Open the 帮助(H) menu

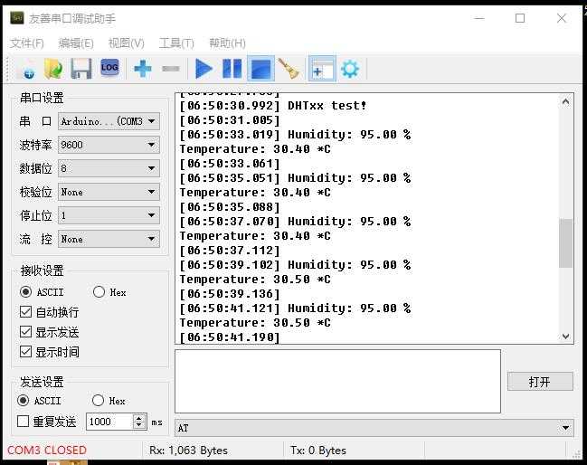[227, 43]
